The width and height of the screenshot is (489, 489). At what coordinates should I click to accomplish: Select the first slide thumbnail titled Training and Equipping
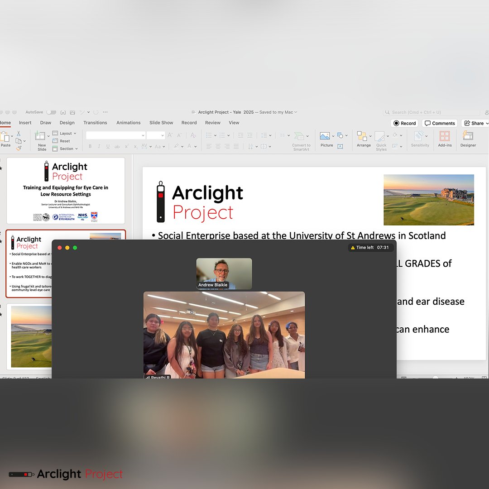coord(66,191)
